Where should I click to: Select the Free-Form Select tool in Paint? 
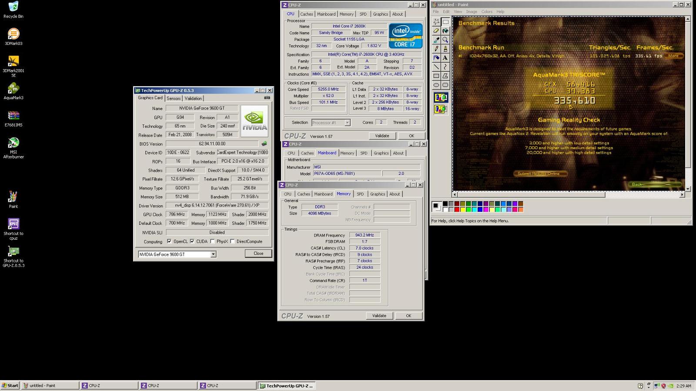click(436, 21)
